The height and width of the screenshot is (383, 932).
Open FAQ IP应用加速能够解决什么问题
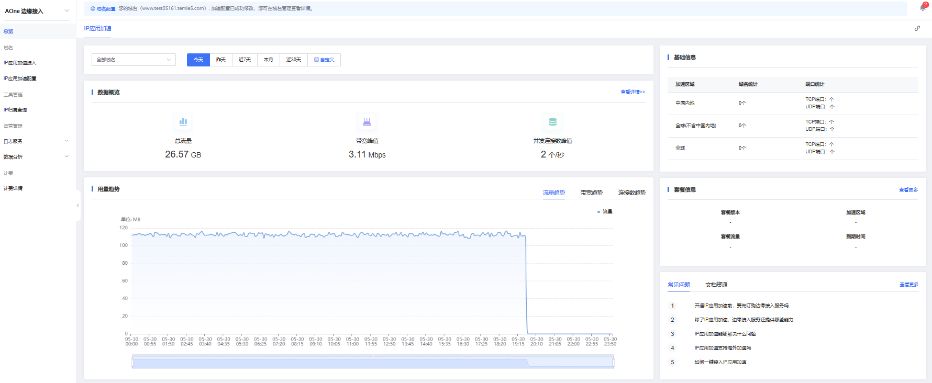(x=725, y=334)
